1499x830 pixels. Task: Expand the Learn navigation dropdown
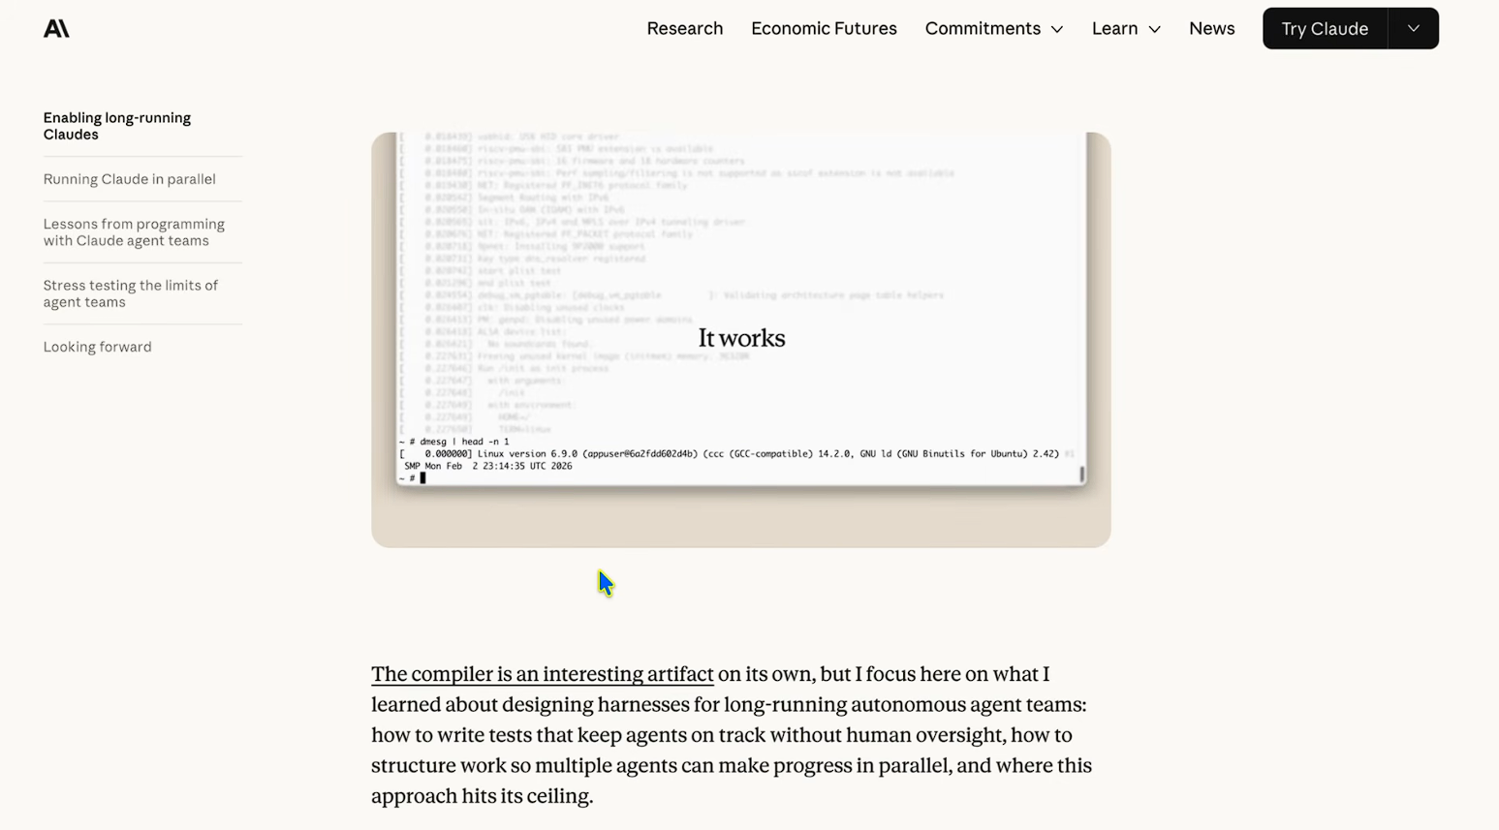pos(1125,28)
